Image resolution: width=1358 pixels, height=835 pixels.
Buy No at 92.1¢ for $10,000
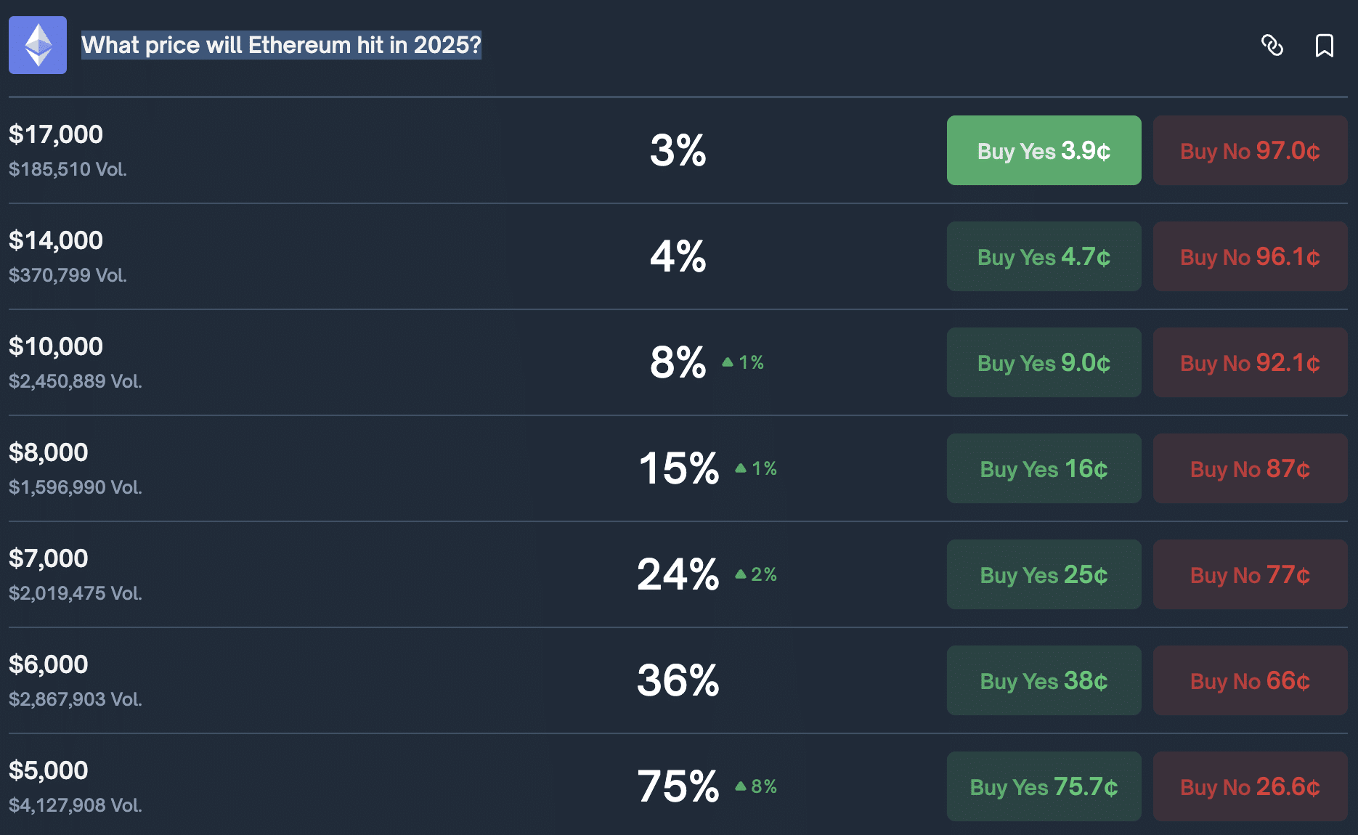pos(1250,362)
